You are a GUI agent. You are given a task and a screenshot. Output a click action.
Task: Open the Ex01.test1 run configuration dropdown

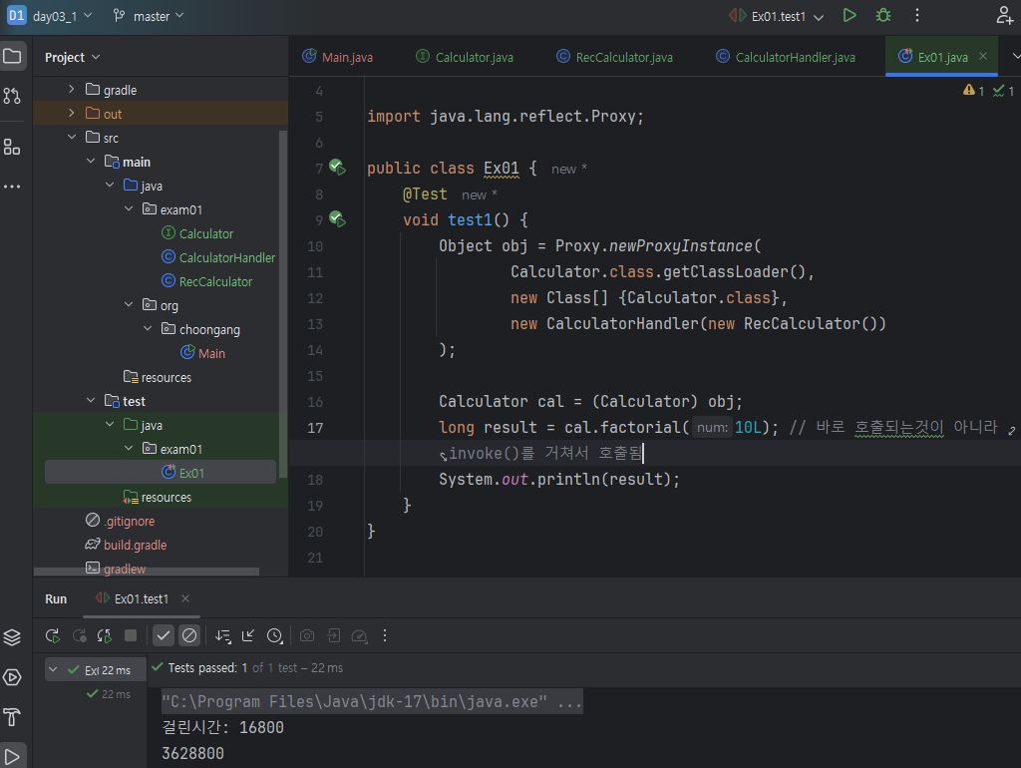point(776,16)
